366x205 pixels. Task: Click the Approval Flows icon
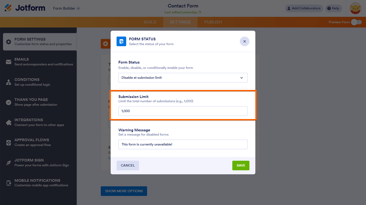click(x=9, y=143)
